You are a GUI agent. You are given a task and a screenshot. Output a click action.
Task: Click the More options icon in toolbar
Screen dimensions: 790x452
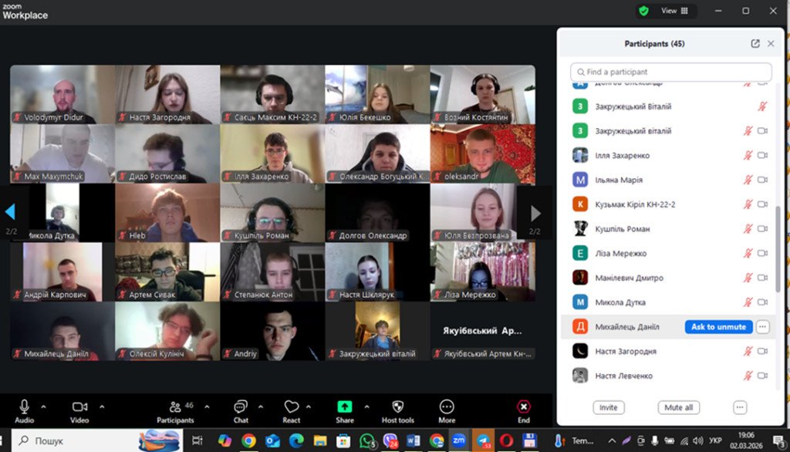click(447, 406)
